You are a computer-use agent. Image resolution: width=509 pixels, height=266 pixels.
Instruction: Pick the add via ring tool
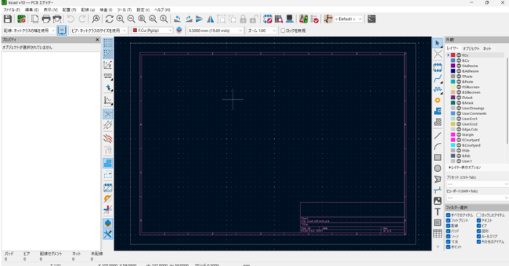pyautogui.click(x=438, y=101)
